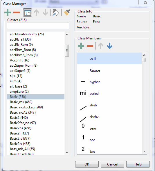Add a new class with green plus
155x171 pixels.
[x=8, y=12]
